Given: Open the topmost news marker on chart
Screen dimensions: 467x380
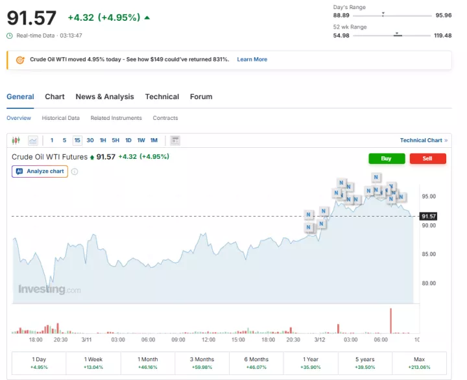Looking at the screenshot, I should (x=376, y=177).
